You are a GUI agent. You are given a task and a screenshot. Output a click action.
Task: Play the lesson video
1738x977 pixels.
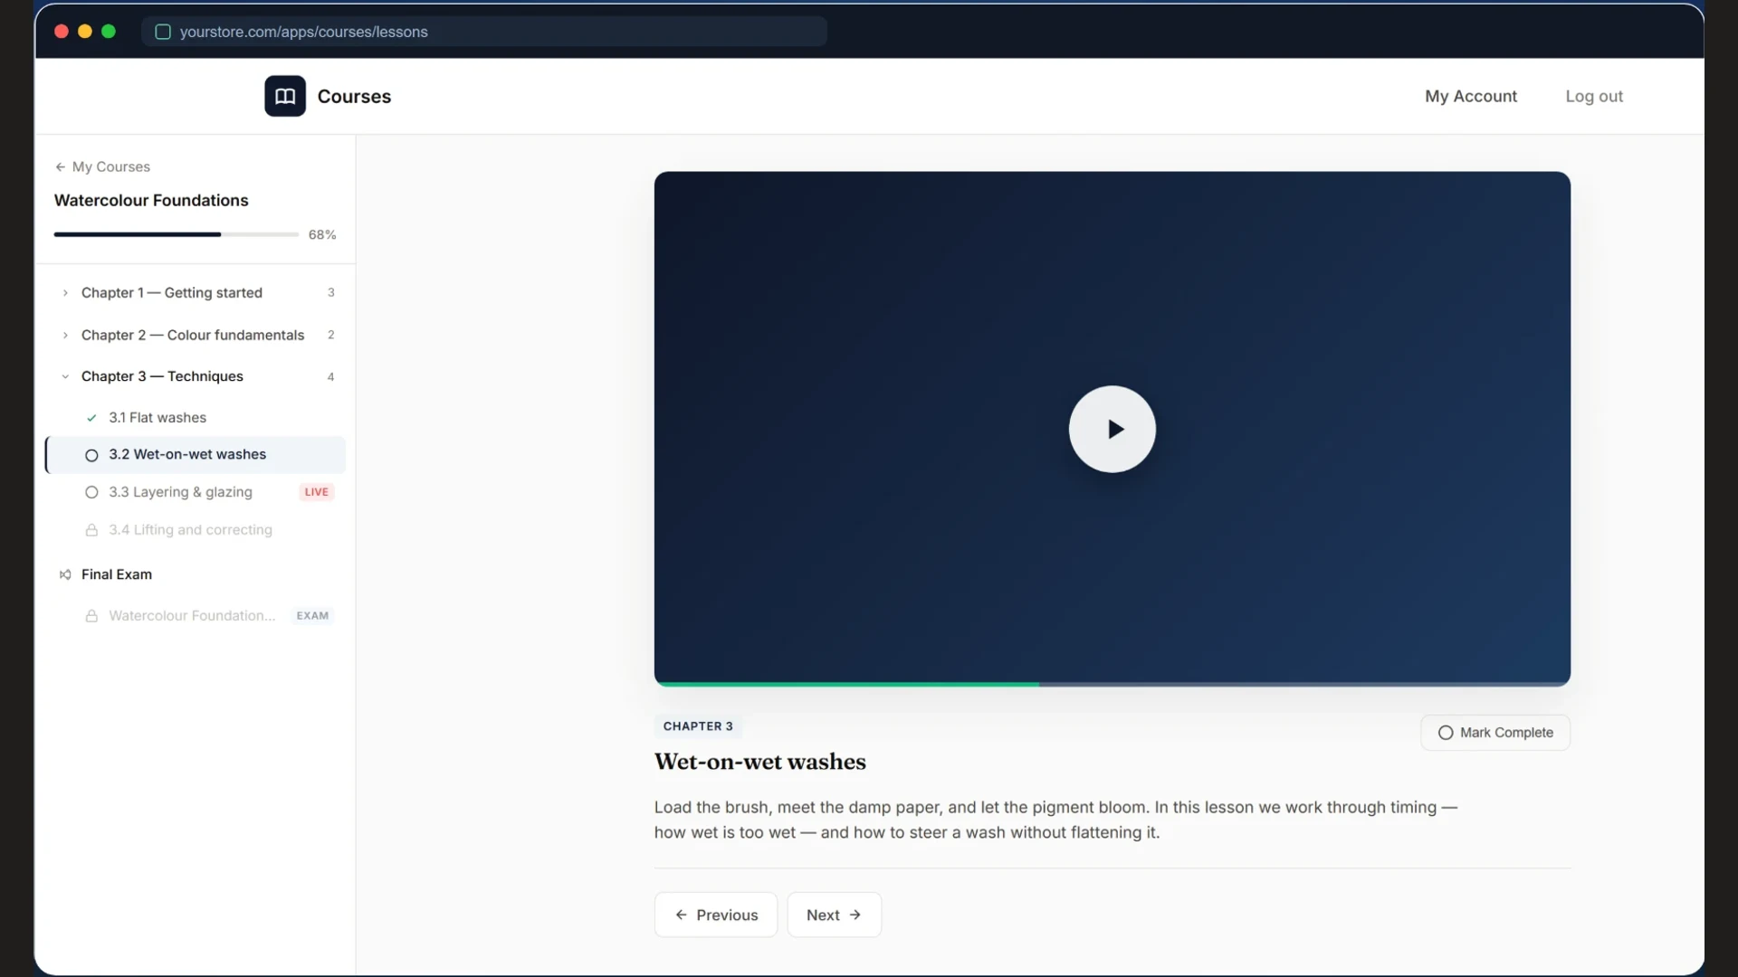[1112, 429]
